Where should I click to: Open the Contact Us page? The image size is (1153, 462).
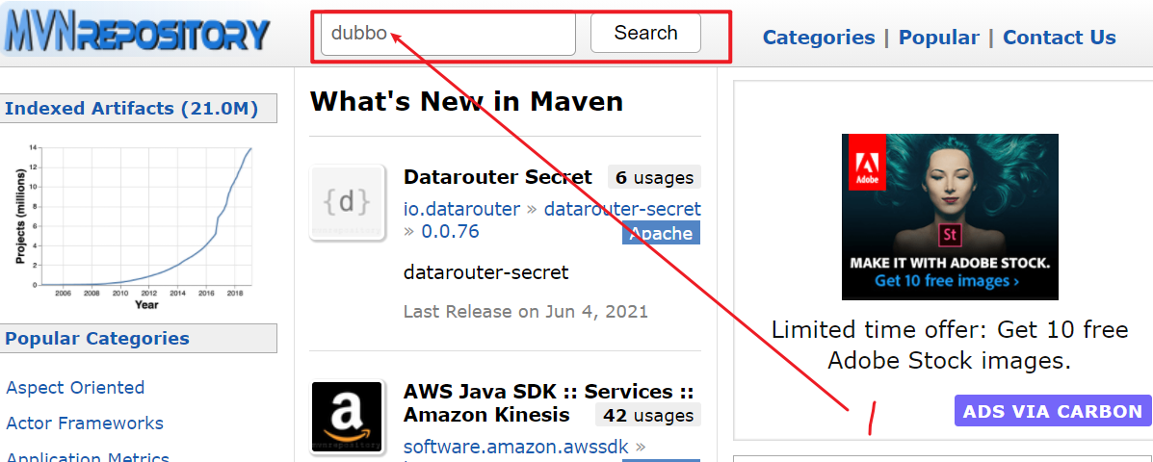1059,38
